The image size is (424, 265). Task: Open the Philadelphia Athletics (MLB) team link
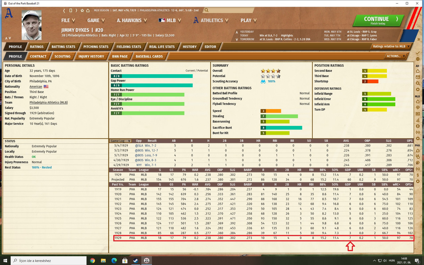48,102
